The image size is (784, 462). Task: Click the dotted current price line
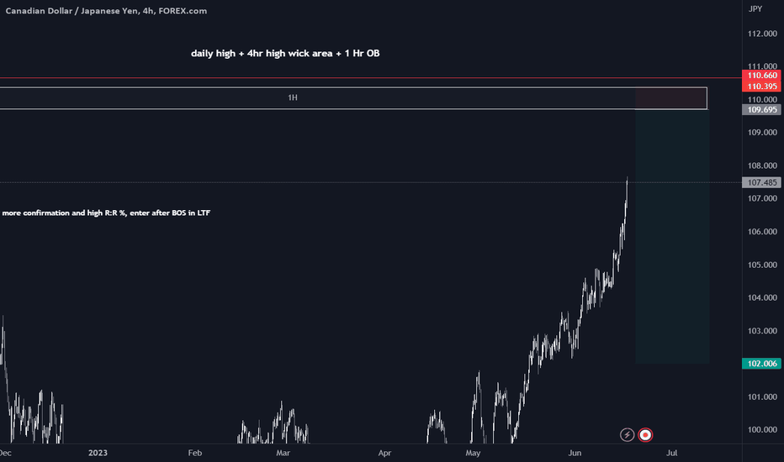click(371, 183)
